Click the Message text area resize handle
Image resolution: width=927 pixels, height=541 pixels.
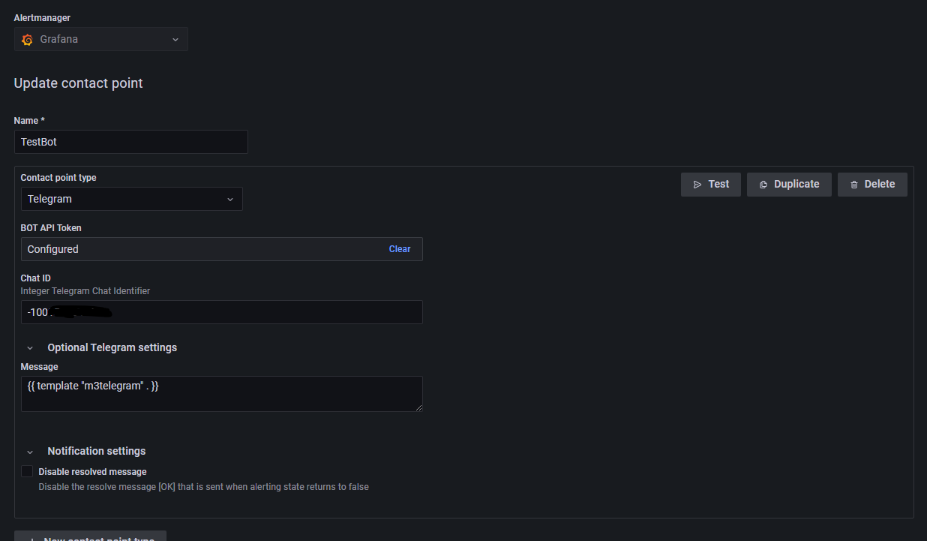click(x=418, y=407)
